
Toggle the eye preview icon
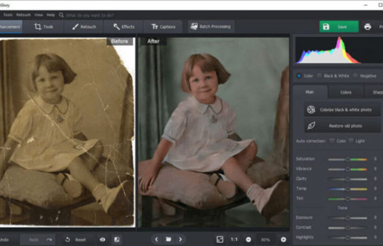[x=103, y=240]
